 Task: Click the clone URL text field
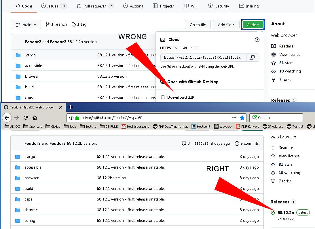(x=203, y=58)
